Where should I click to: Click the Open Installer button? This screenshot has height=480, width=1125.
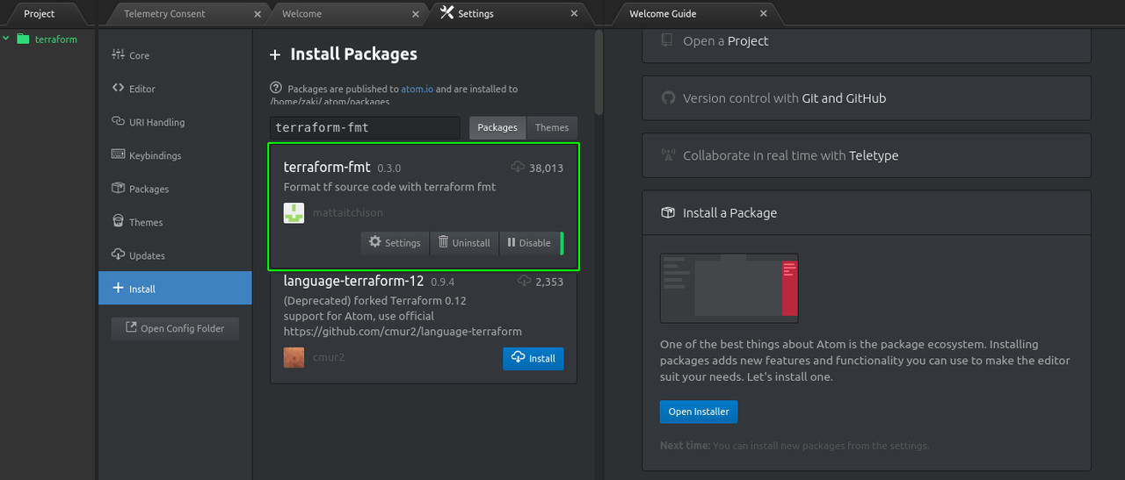699,412
